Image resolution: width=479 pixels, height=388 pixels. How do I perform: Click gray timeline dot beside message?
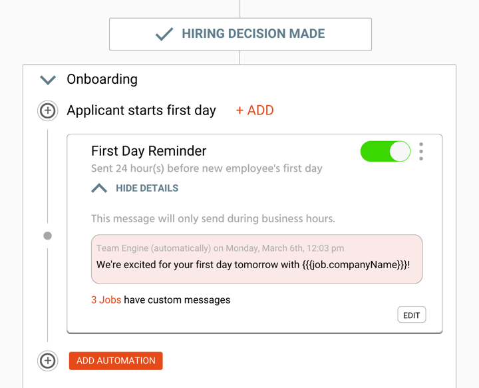[48, 236]
